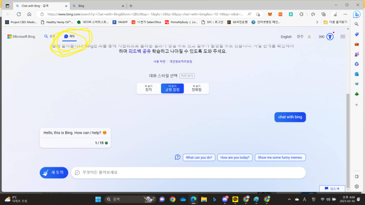Open the taskbar clock and date
365x205 pixels.
[348, 199]
